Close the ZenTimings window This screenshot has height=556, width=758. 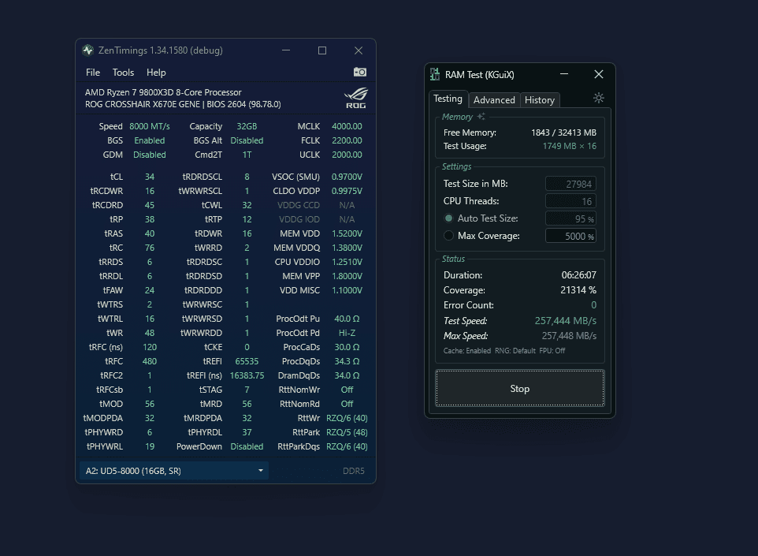click(x=359, y=50)
